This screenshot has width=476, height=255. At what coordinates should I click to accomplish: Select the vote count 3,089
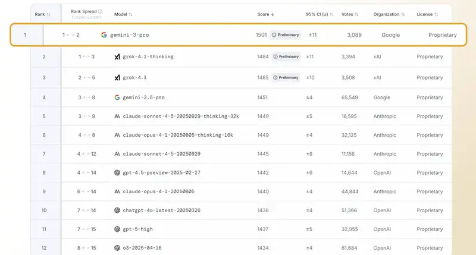(x=354, y=35)
